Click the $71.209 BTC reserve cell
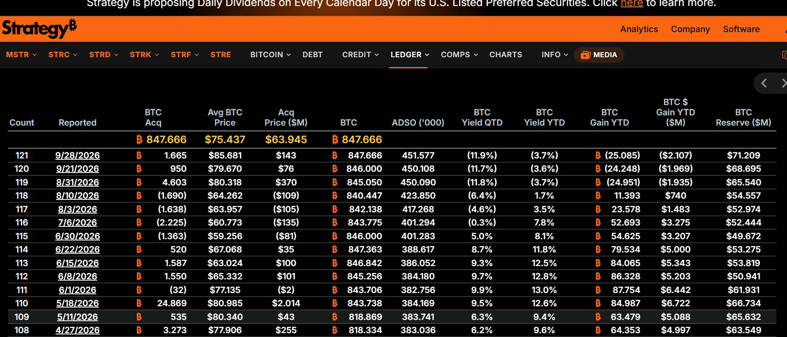This screenshot has height=337, width=787. (x=743, y=155)
